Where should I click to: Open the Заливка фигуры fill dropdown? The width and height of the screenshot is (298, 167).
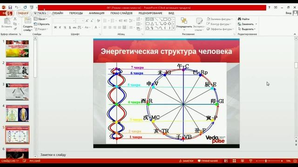220,19
